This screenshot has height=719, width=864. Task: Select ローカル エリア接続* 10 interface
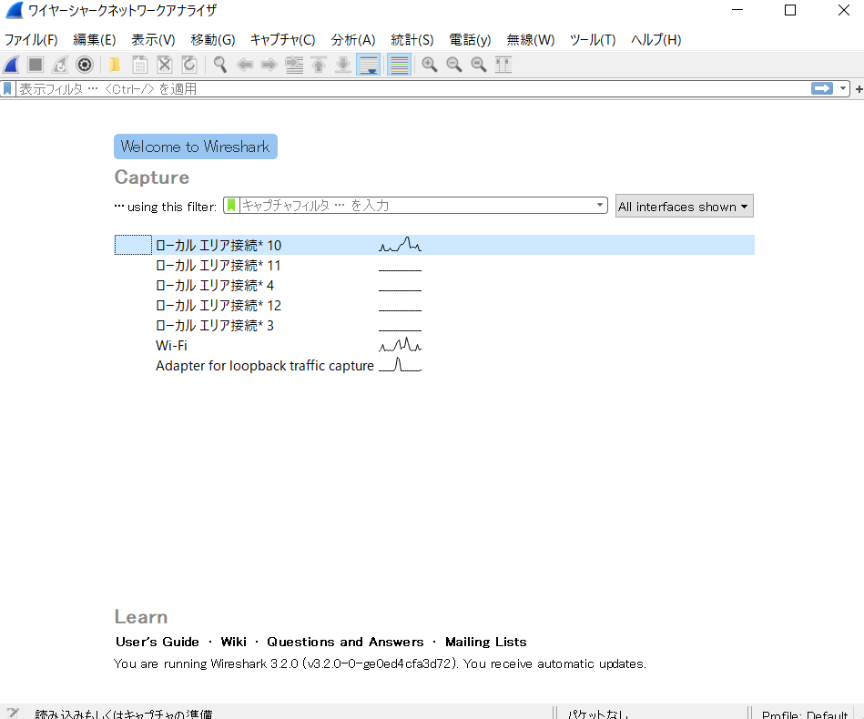(x=434, y=245)
